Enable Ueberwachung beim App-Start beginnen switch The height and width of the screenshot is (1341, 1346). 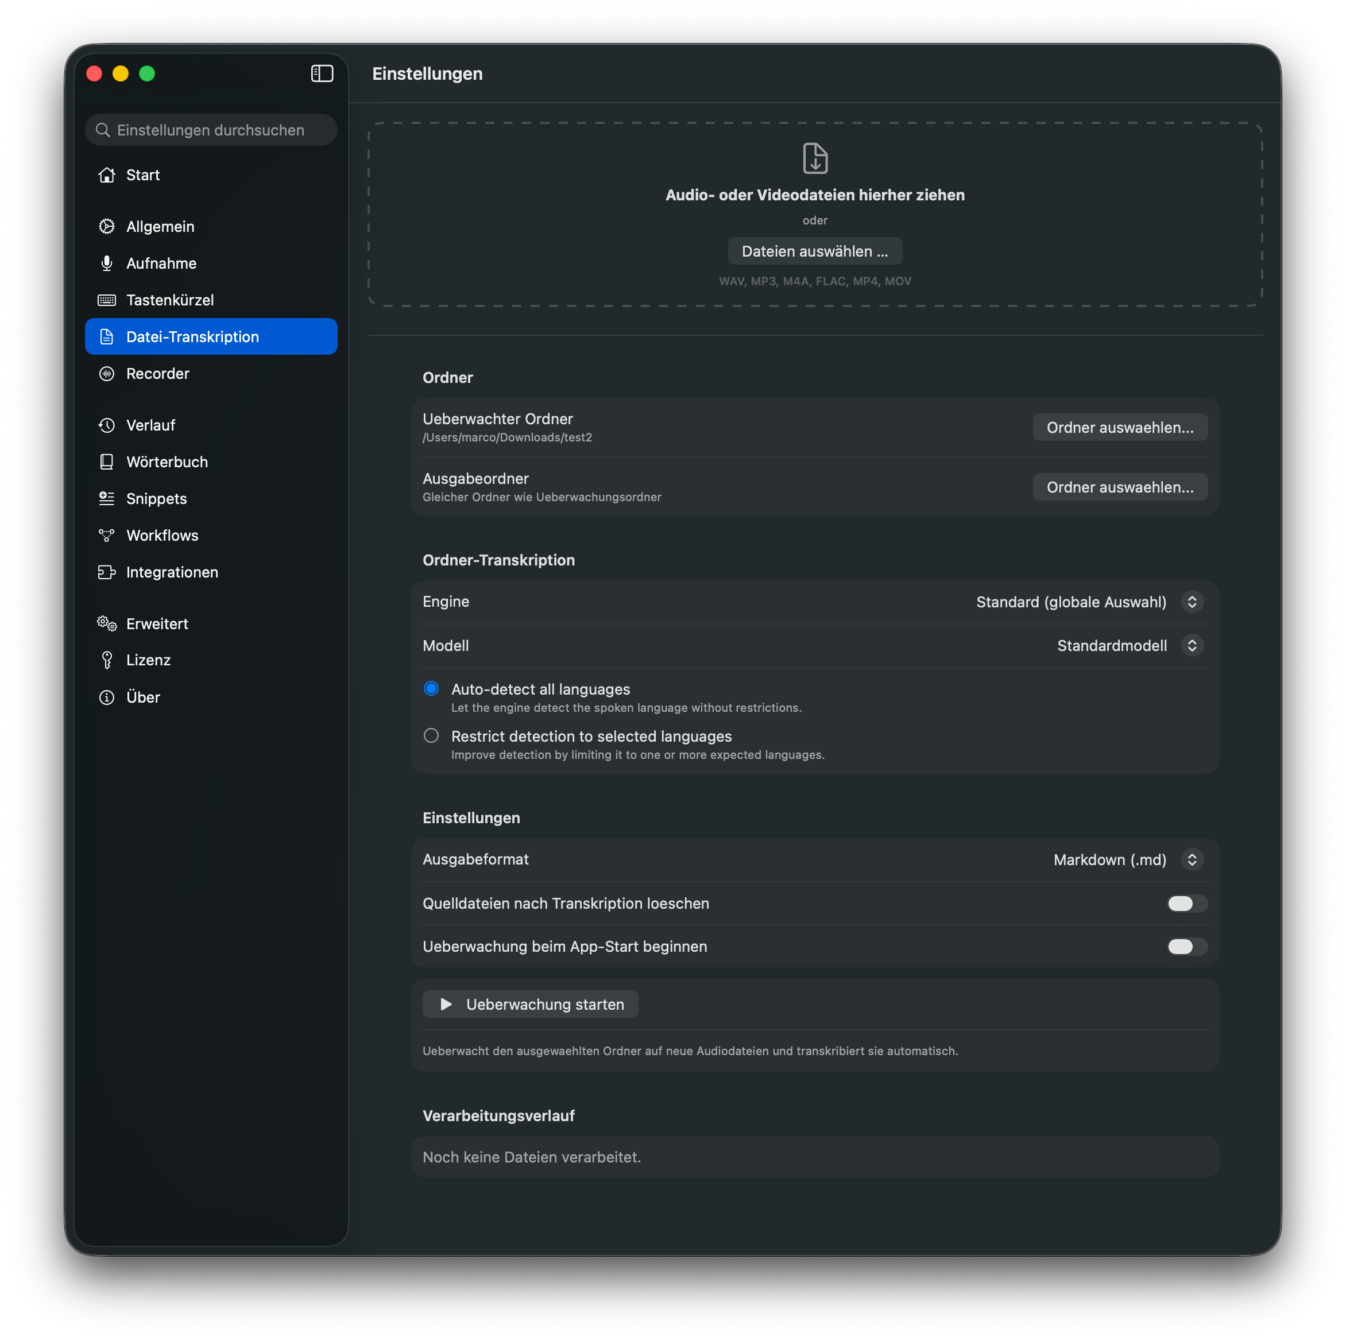(x=1187, y=947)
